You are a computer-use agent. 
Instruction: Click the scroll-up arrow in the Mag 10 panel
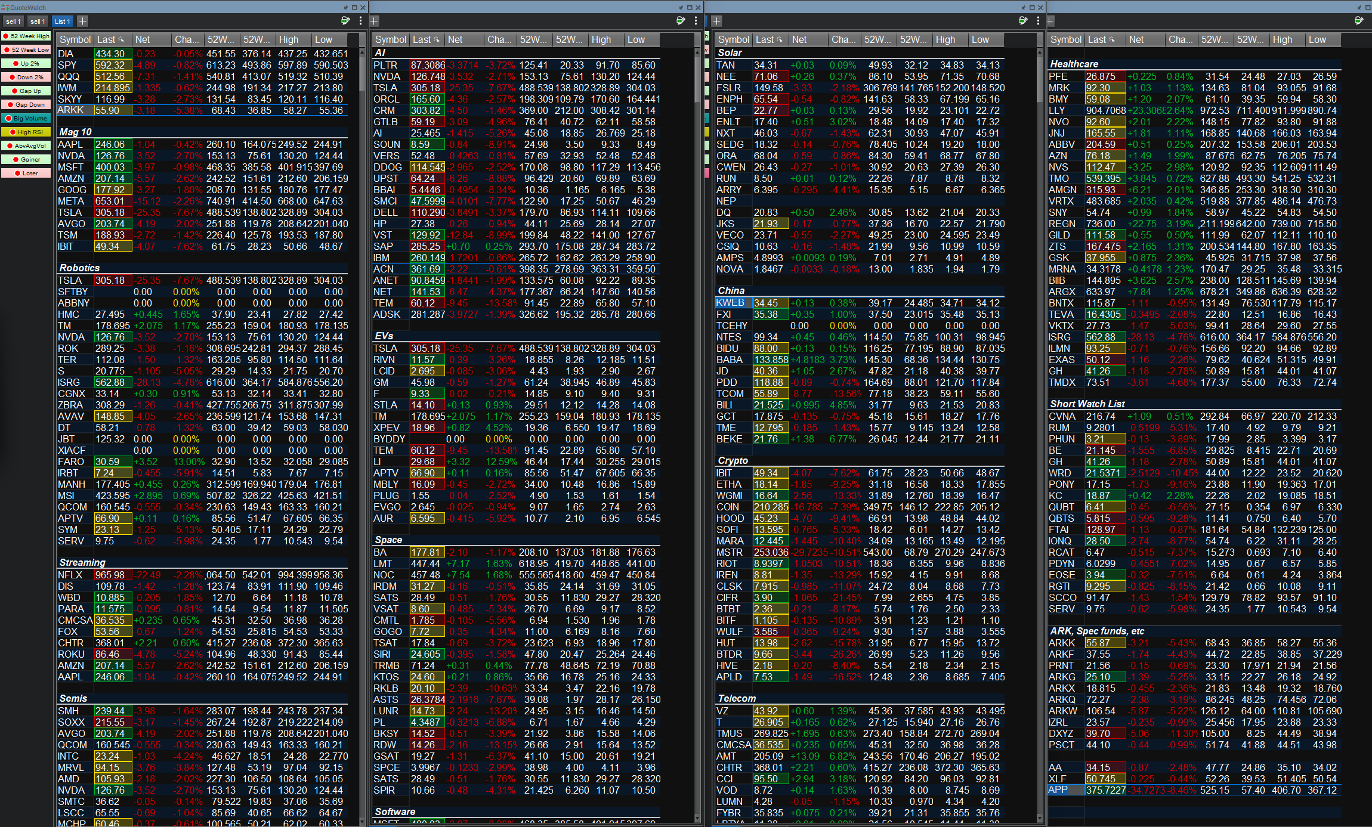tap(361, 52)
